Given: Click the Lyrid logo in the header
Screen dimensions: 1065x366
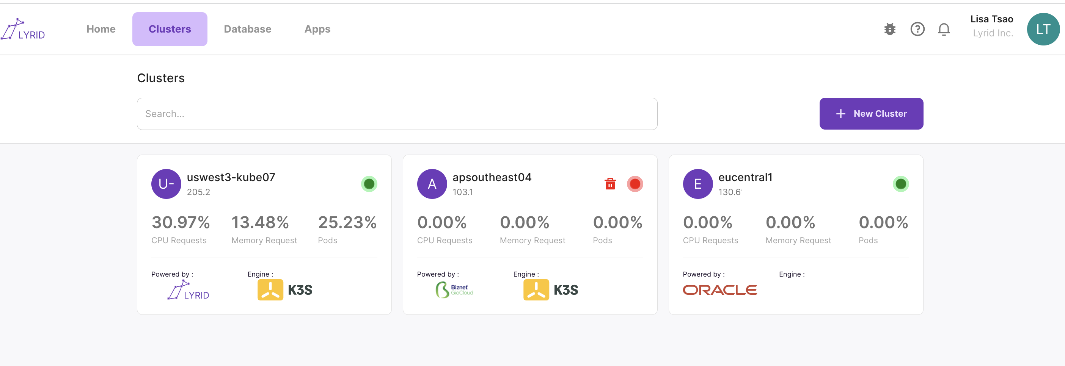Looking at the screenshot, I should pos(23,29).
